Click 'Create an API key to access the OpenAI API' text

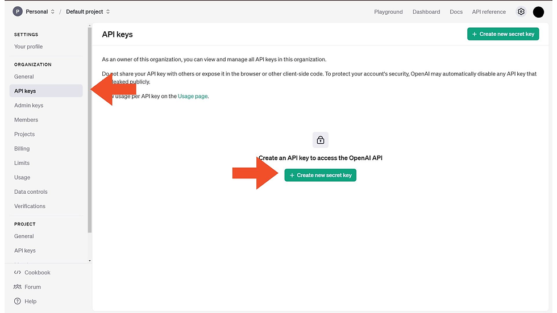(321, 158)
